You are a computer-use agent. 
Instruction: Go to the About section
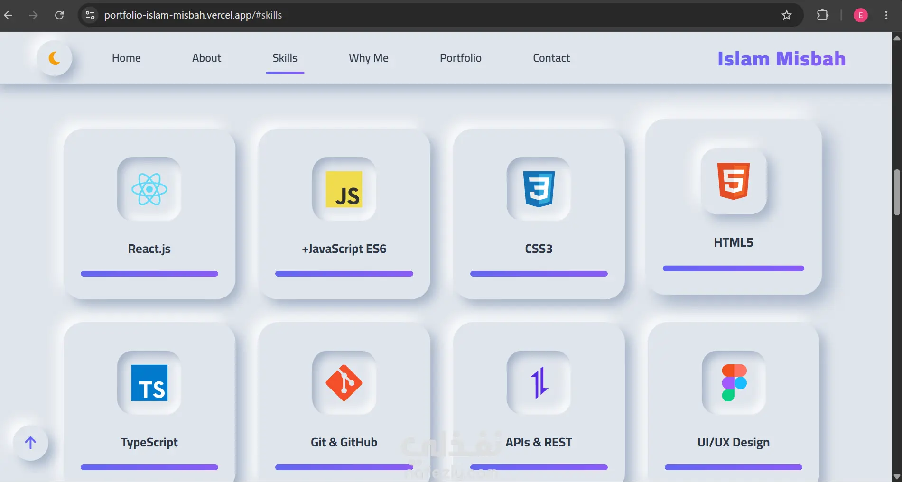pos(206,58)
